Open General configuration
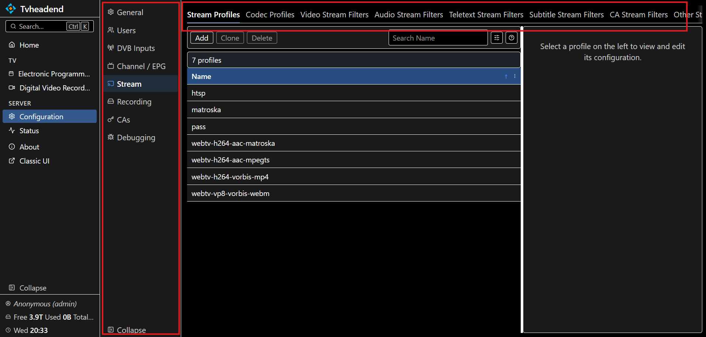This screenshot has height=337, width=706. coord(141,13)
